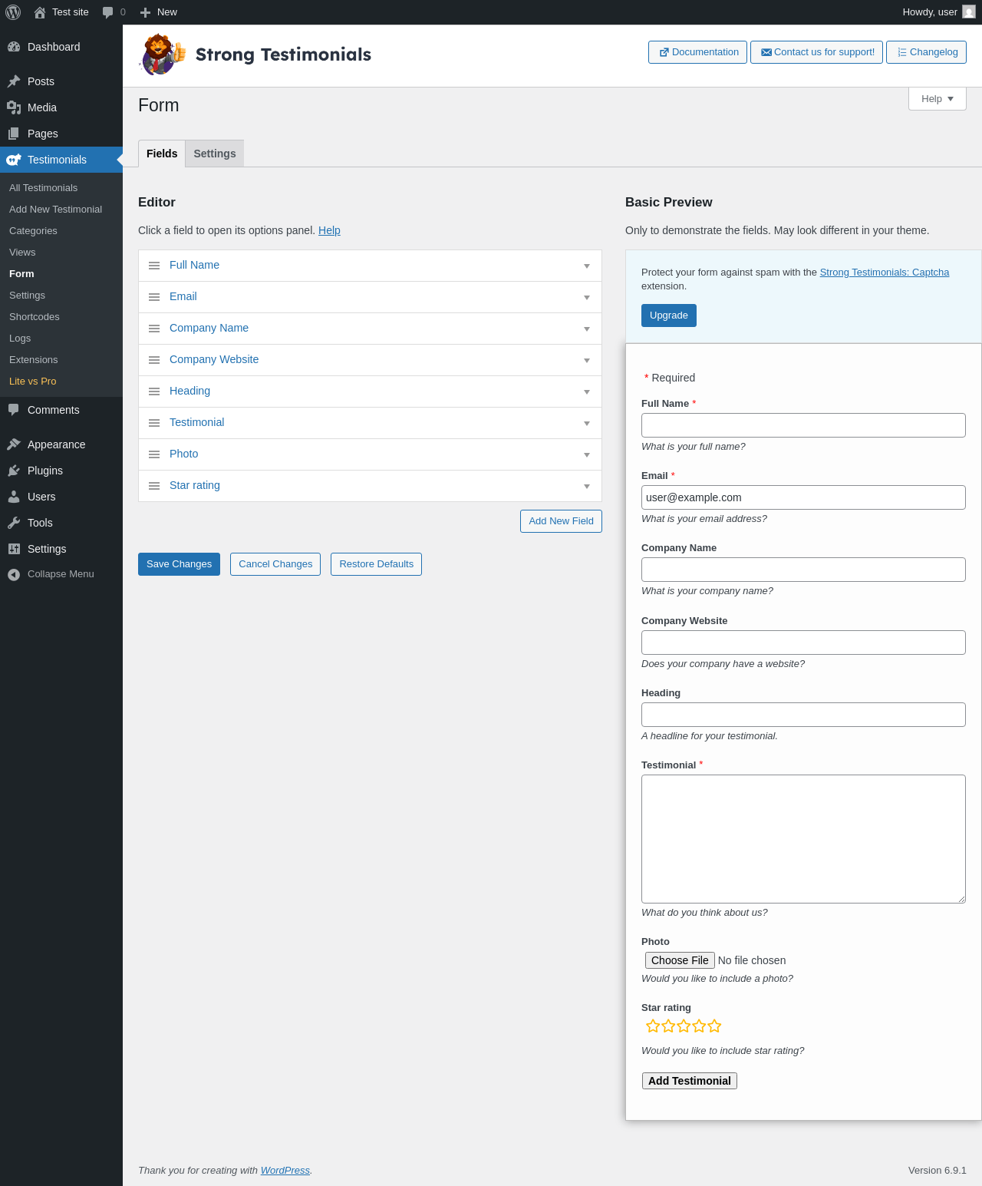Switch to the Settings tab
Image resolution: width=982 pixels, height=1186 pixels.
tap(215, 154)
